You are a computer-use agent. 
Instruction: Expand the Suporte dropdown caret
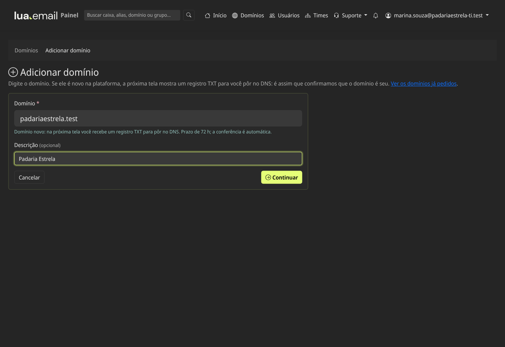366,15
